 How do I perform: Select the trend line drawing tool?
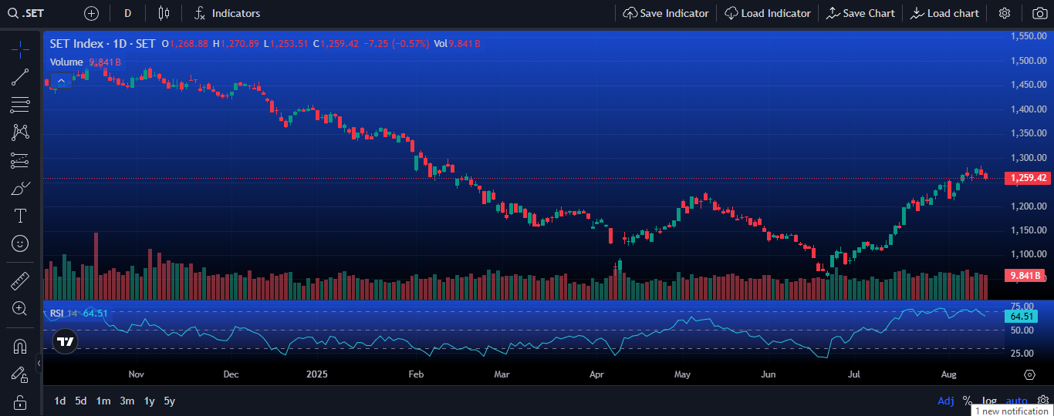coord(20,77)
